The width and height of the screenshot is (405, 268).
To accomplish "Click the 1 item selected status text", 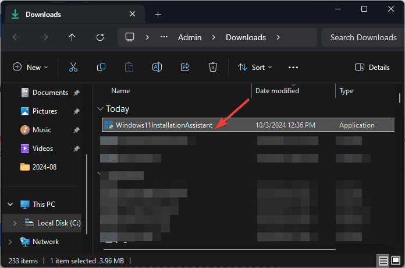I will (73, 261).
